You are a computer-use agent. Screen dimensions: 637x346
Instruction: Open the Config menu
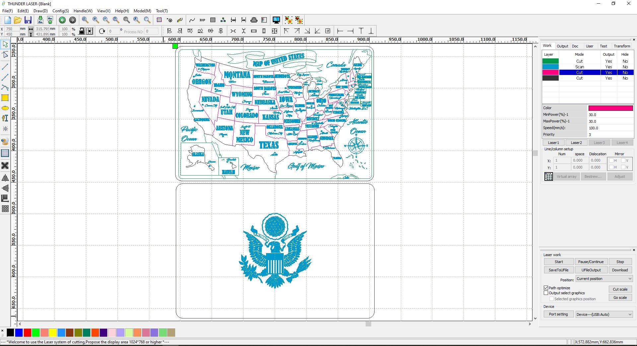pyautogui.click(x=61, y=11)
